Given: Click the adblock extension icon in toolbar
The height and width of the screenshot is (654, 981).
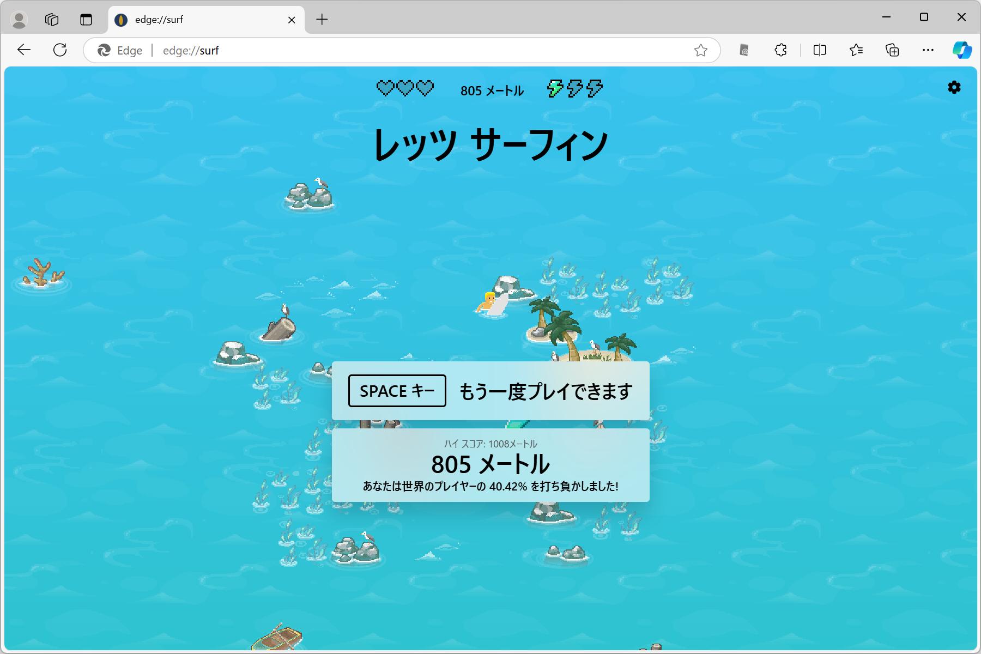Looking at the screenshot, I should click(744, 50).
